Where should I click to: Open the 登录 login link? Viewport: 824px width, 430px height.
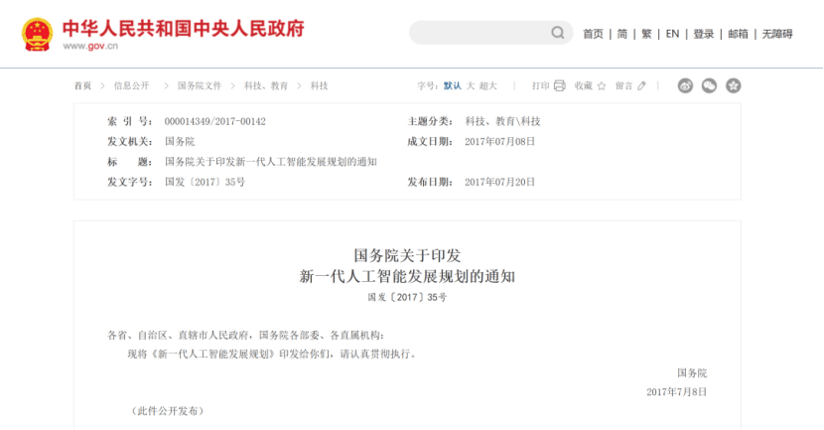tap(703, 34)
